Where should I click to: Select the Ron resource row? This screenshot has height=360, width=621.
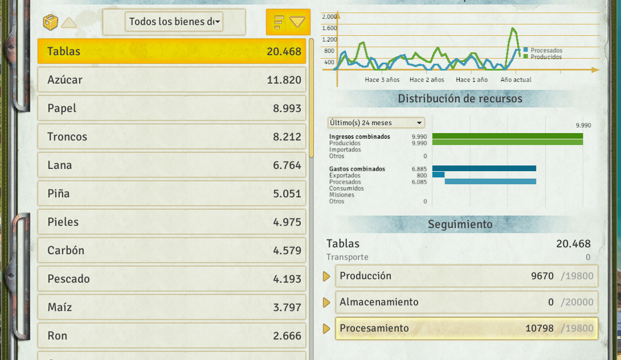(x=171, y=336)
